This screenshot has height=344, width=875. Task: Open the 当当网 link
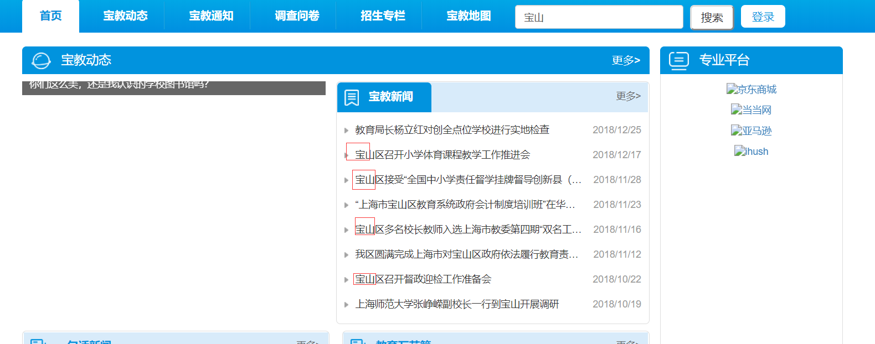point(752,110)
